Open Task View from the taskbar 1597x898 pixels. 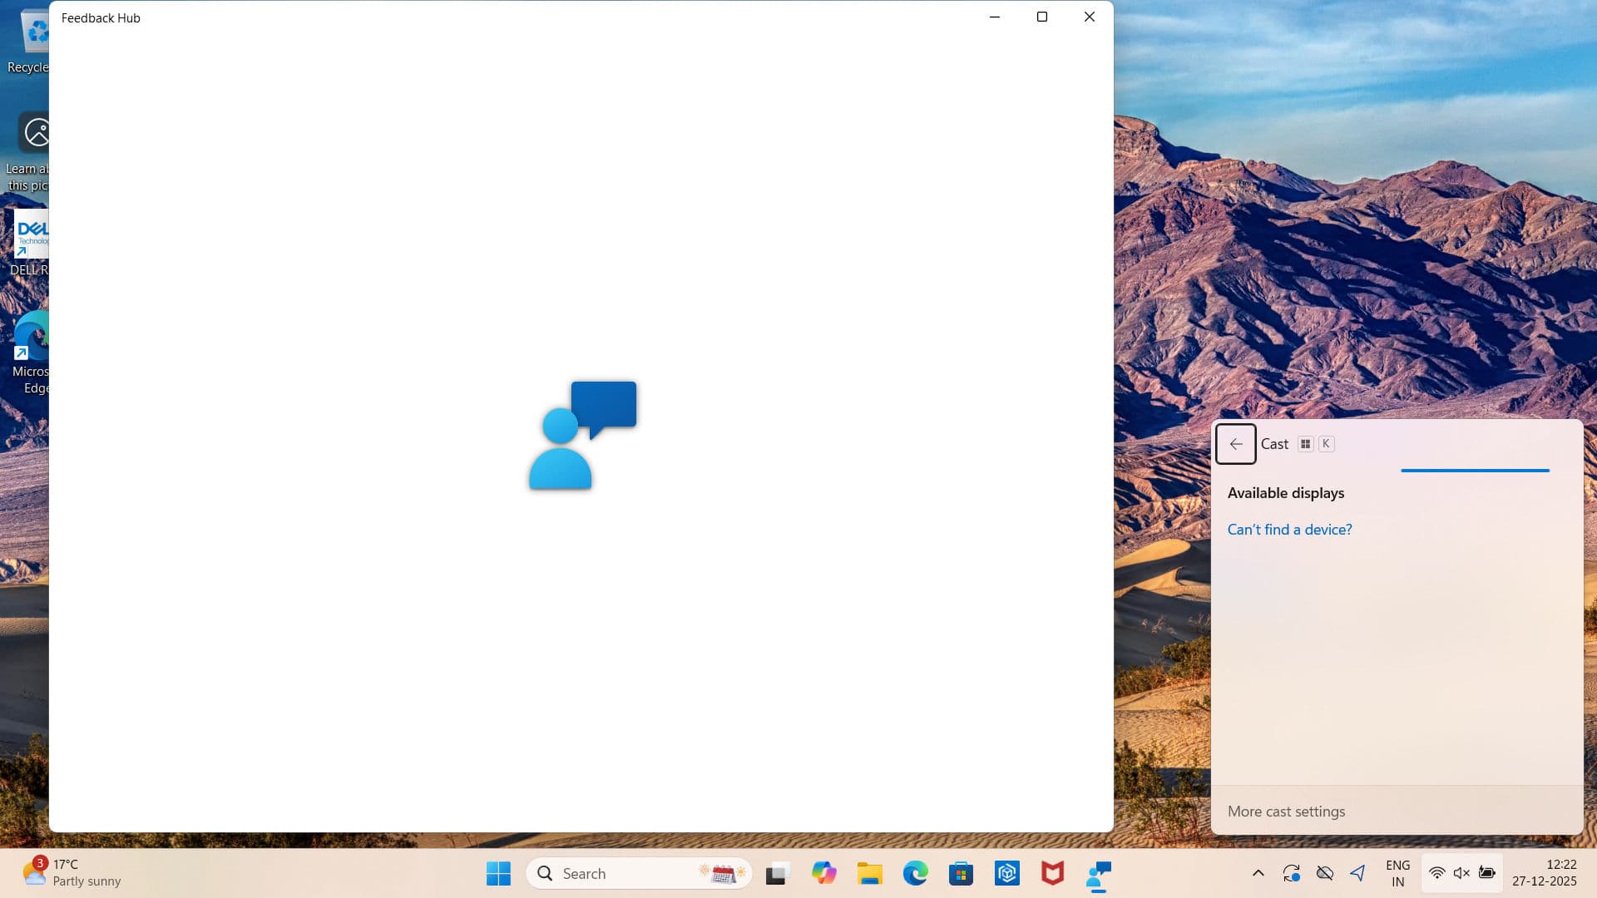(777, 873)
